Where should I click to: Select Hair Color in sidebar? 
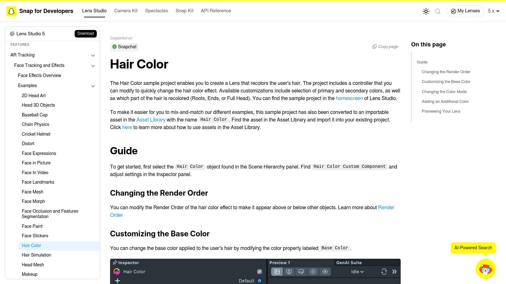(x=59, y=246)
